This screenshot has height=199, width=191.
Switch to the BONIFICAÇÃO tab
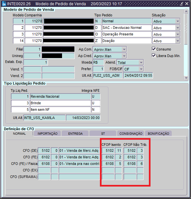pyautogui.click(x=158, y=133)
